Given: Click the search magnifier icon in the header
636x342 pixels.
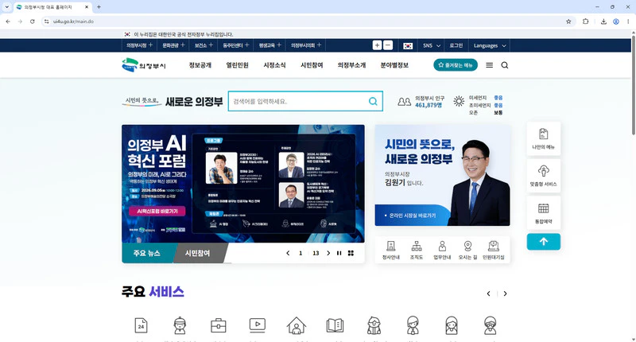Looking at the screenshot, I should (504, 65).
